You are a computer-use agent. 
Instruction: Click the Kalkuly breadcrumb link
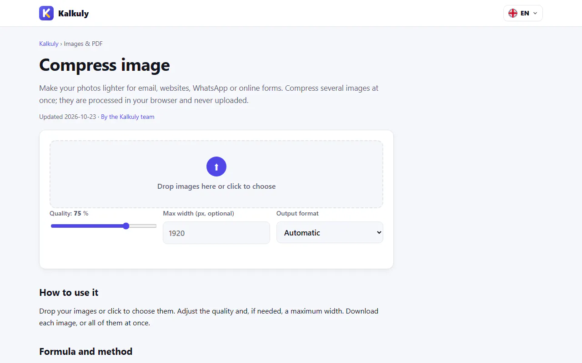coord(49,44)
